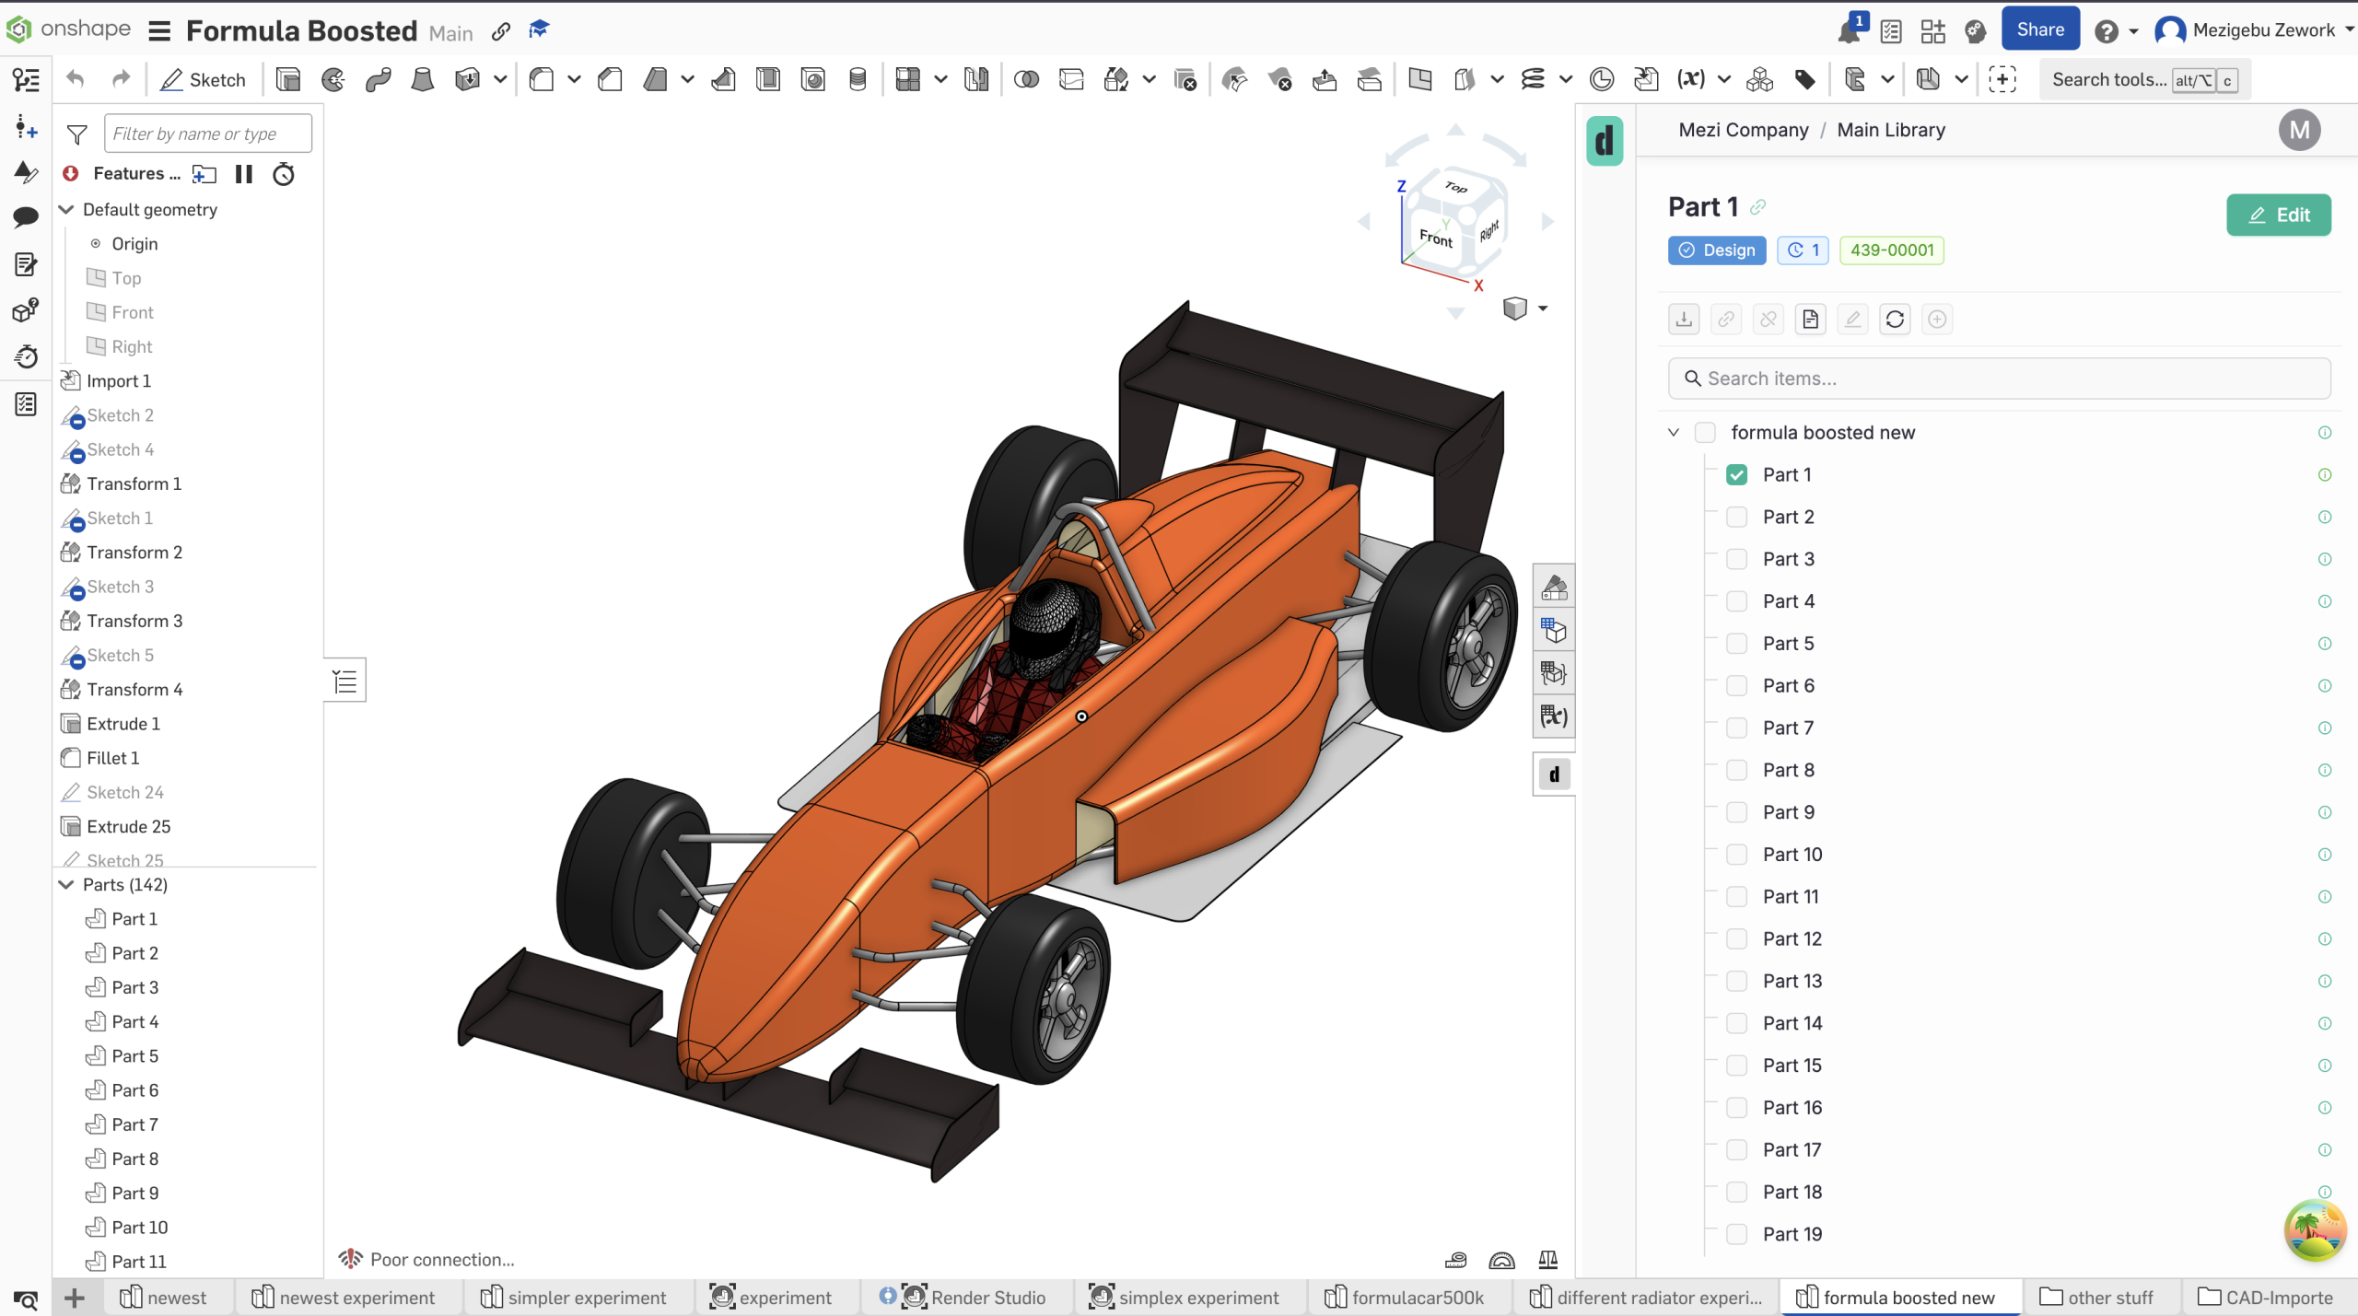Viewport: 2358px width, 1316px height.
Task: Click the Share button
Action: pyautogui.click(x=2039, y=29)
